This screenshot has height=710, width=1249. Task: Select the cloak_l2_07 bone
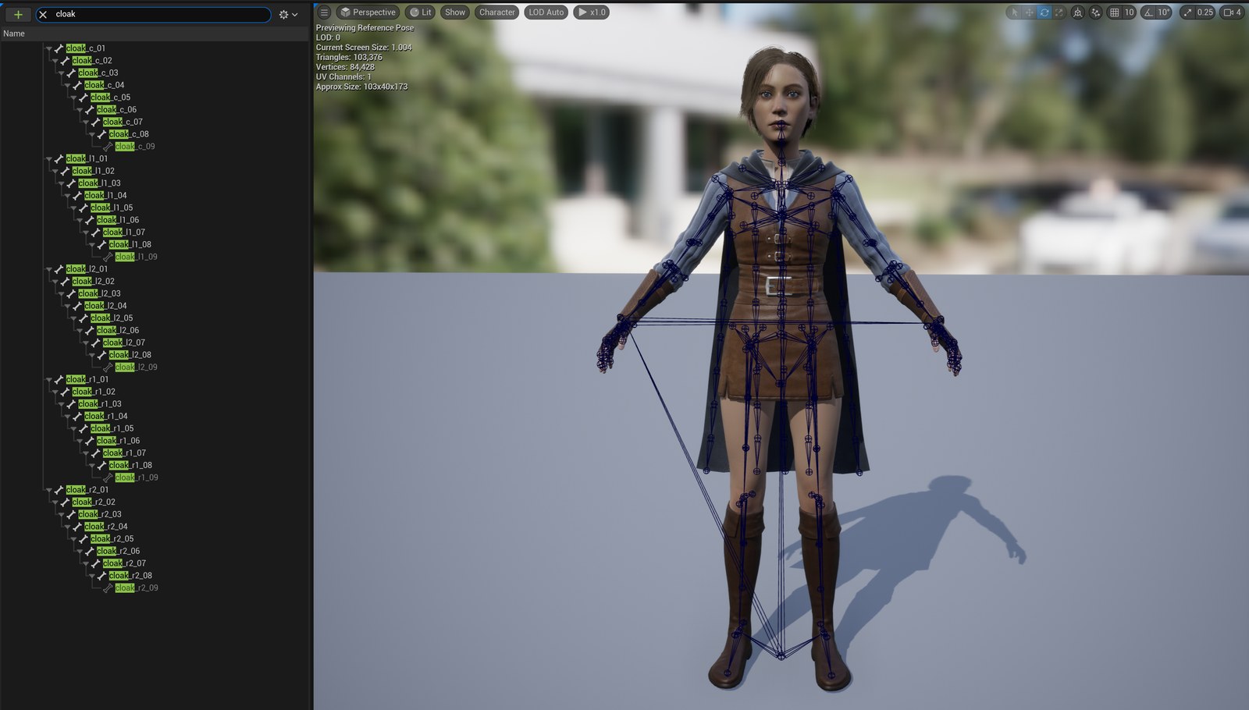coord(124,343)
